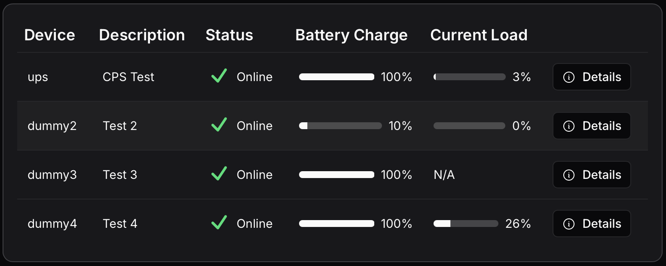Click the dummy2 battery charge bar at 10%
The width and height of the screenshot is (666, 266).
[340, 126]
